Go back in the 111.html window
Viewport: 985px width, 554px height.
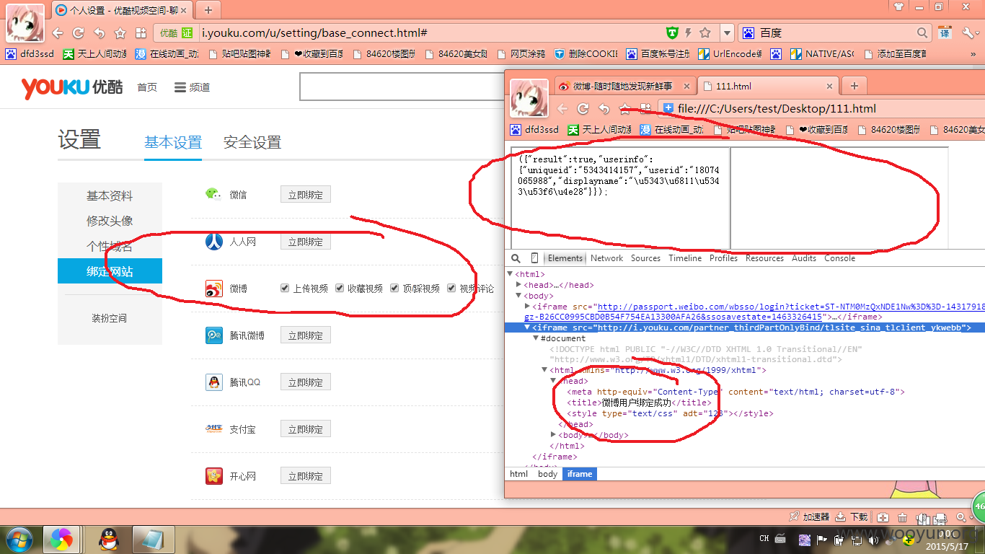562,109
